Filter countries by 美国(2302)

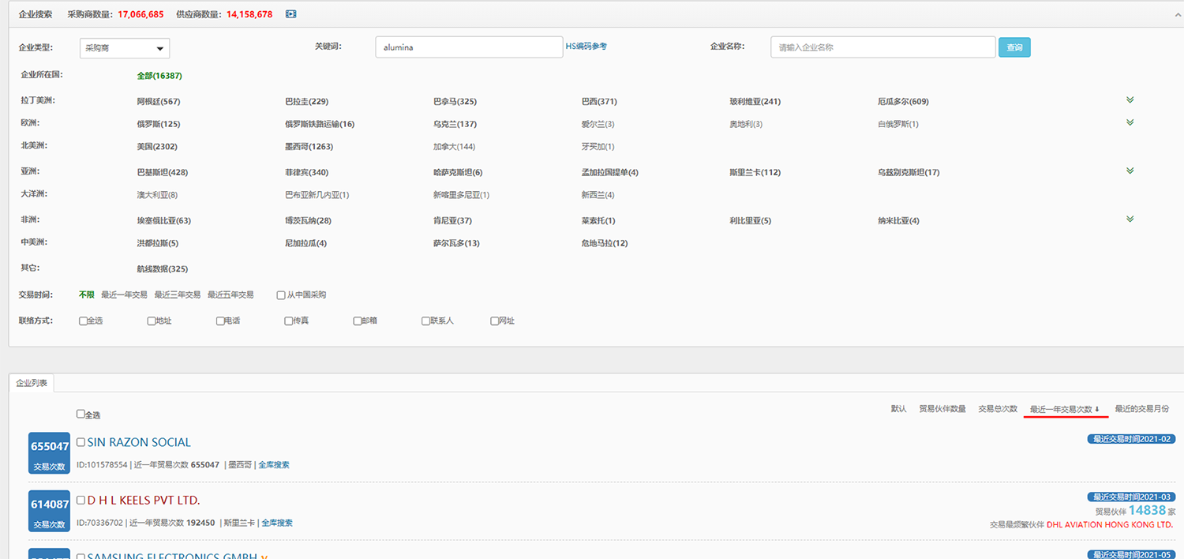point(157,147)
